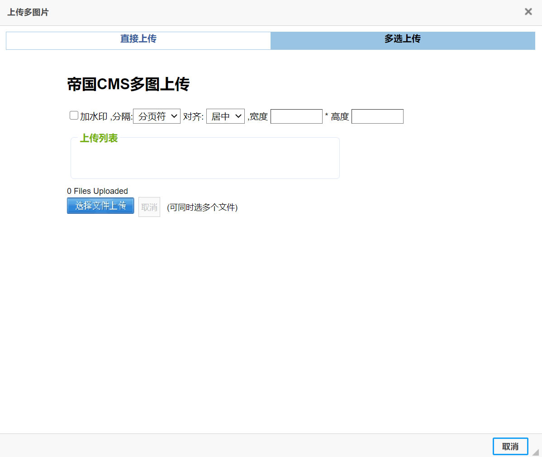The image size is (542, 457).
Task: Click the 帝国CMS多图上传 heading
Action: pos(128,84)
